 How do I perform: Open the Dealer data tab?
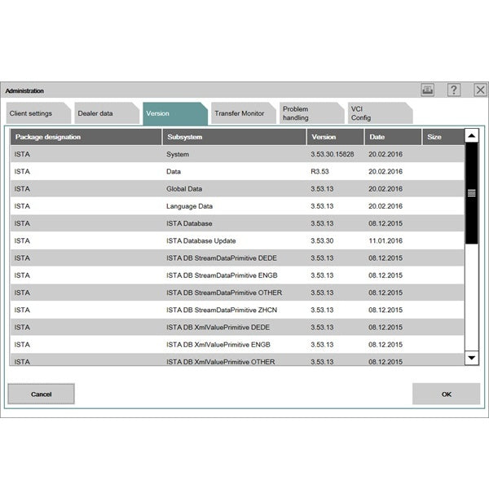pyautogui.click(x=107, y=113)
